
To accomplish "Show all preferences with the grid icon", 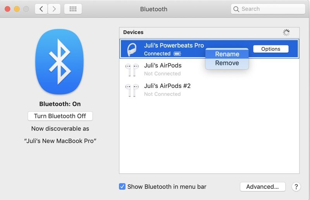I will coord(73,9).
